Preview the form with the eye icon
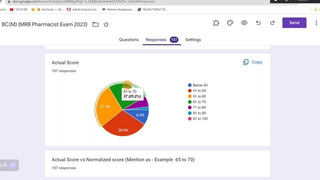Viewport: 320px width, 180px height. [x=244, y=23]
